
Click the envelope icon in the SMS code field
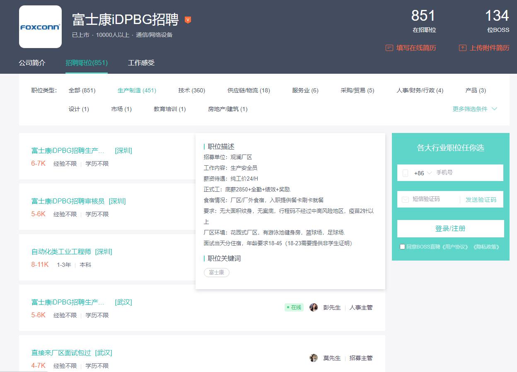tap(405, 200)
